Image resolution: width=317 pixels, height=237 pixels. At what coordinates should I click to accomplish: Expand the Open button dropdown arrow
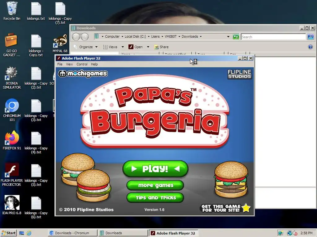point(148,47)
